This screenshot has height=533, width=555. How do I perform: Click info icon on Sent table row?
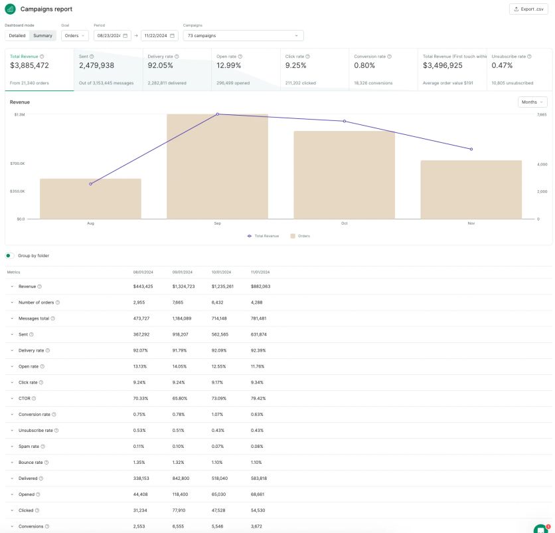(31, 334)
